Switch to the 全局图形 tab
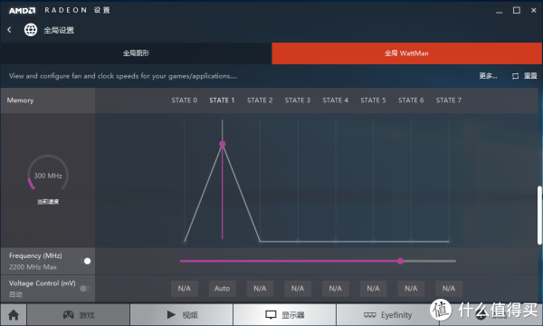This screenshot has width=543, height=326. (136, 53)
